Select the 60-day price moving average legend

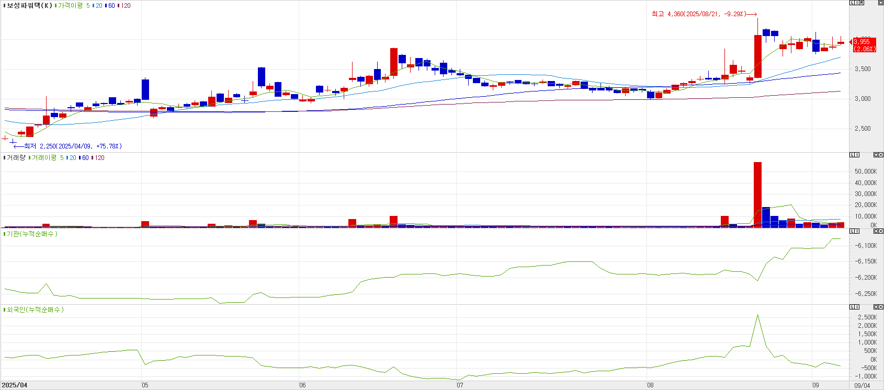[111, 6]
